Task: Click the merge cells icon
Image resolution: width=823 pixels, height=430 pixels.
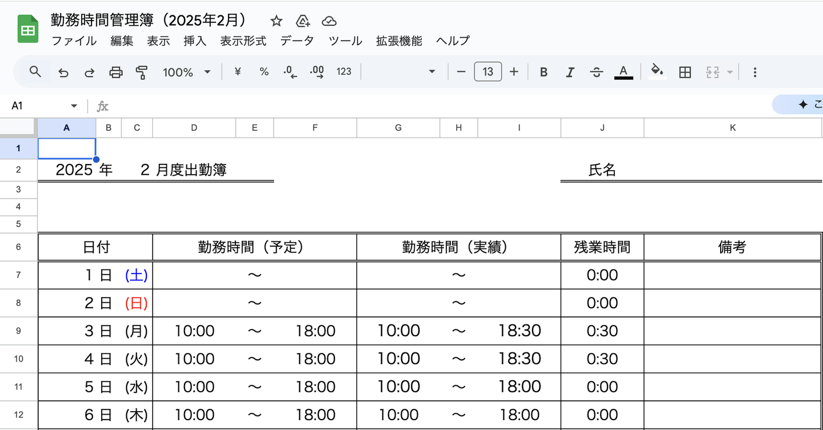Action: pos(712,72)
